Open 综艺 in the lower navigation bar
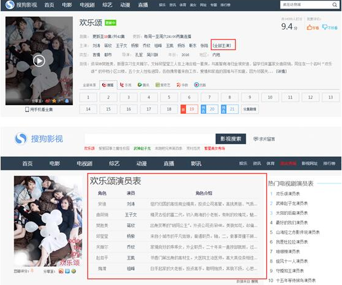 click(x=114, y=163)
